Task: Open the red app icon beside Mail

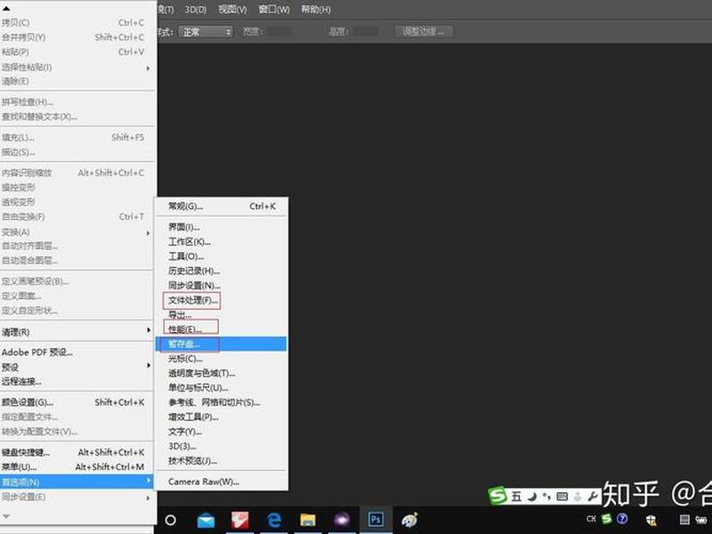Action: (239, 520)
